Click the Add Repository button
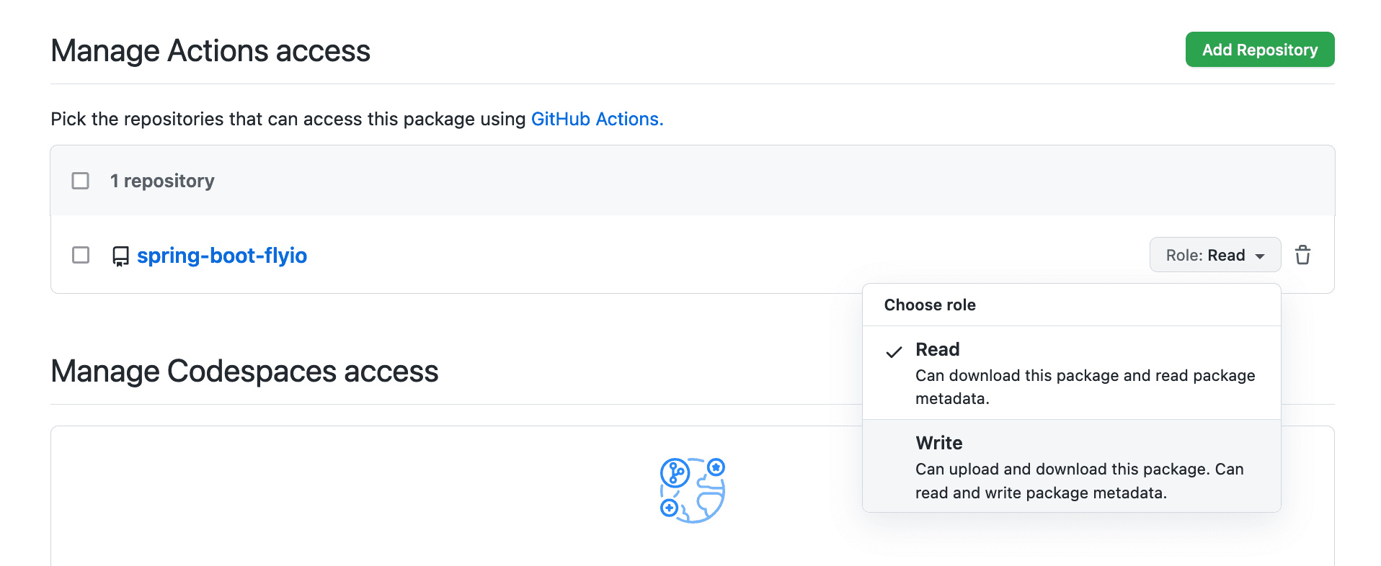1381x566 pixels. 1259,50
